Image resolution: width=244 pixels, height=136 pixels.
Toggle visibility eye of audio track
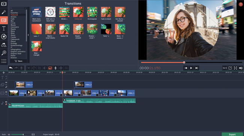tap(6, 102)
